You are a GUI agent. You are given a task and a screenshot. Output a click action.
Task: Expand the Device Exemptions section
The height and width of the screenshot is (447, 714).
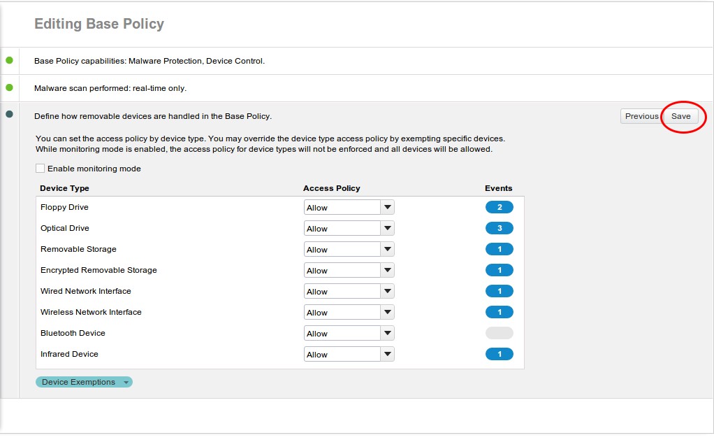click(x=84, y=382)
